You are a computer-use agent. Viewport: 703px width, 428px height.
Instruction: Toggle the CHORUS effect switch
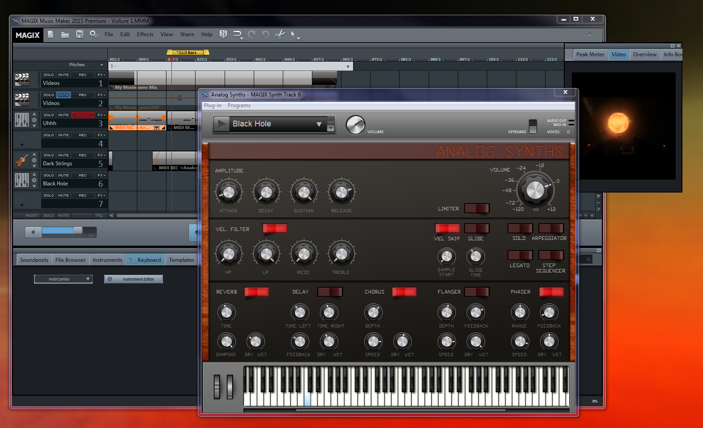click(404, 292)
